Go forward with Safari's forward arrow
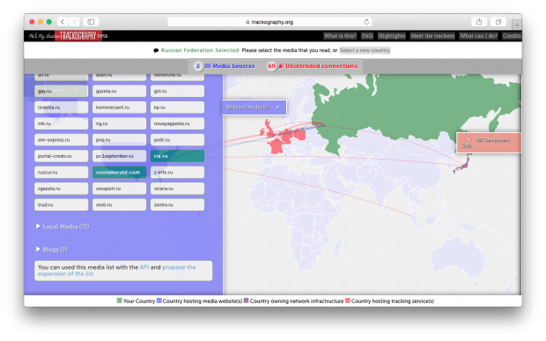 pos(74,22)
